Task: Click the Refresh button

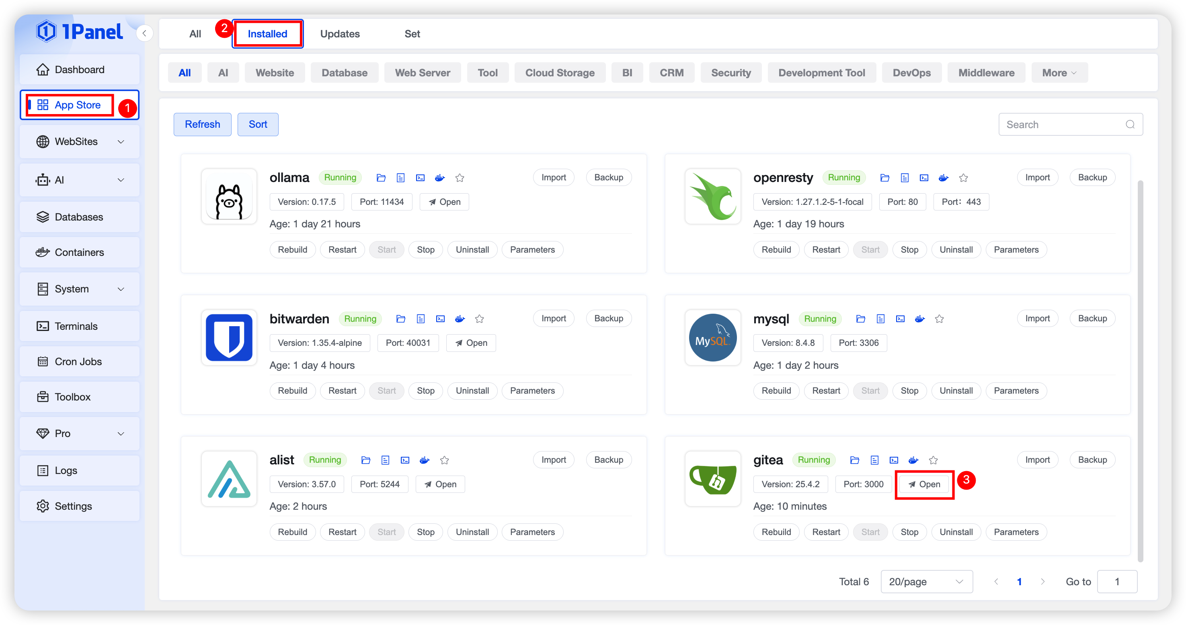Action: click(x=202, y=124)
